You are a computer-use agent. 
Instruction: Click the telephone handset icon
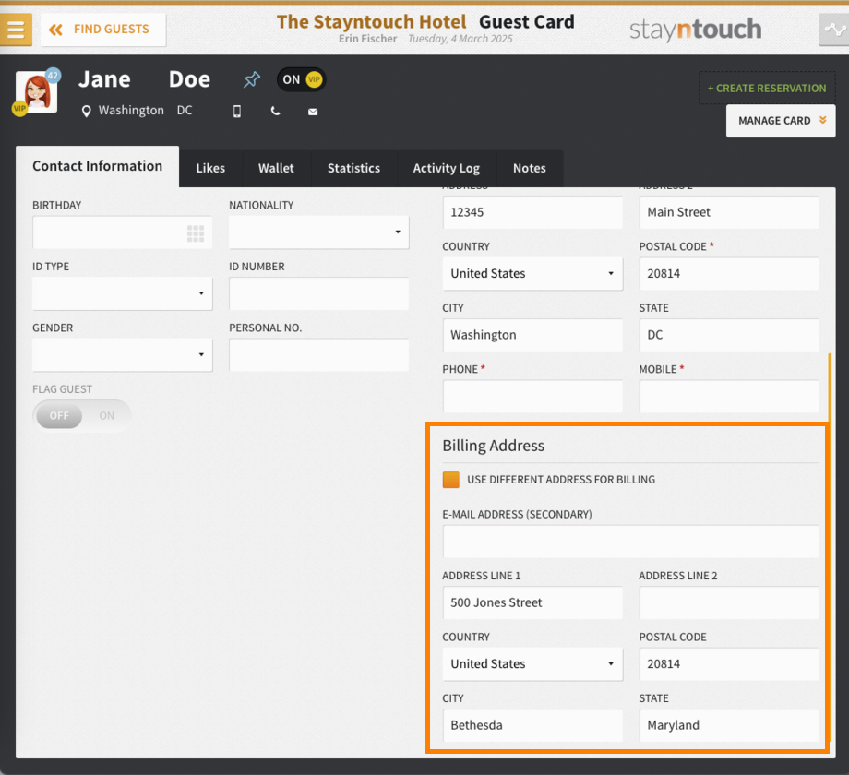coord(276,112)
